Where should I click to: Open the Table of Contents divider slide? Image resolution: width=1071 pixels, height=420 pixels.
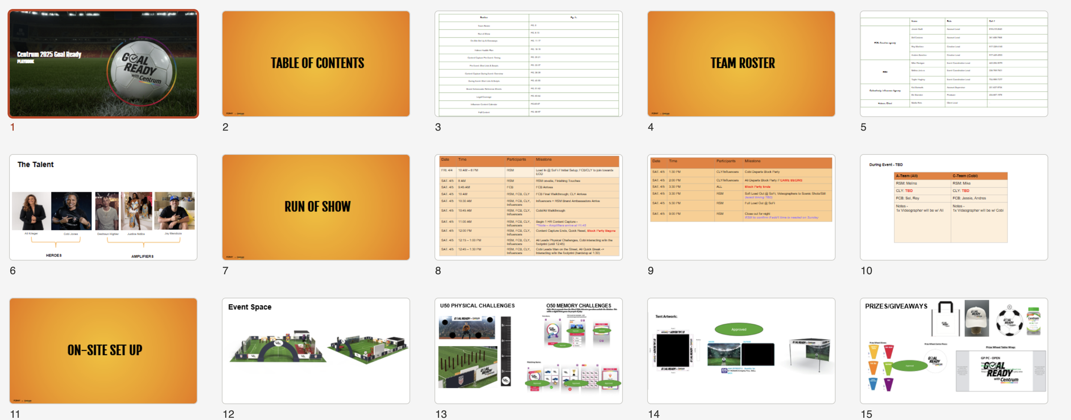pyautogui.click(x=316, y=64)
